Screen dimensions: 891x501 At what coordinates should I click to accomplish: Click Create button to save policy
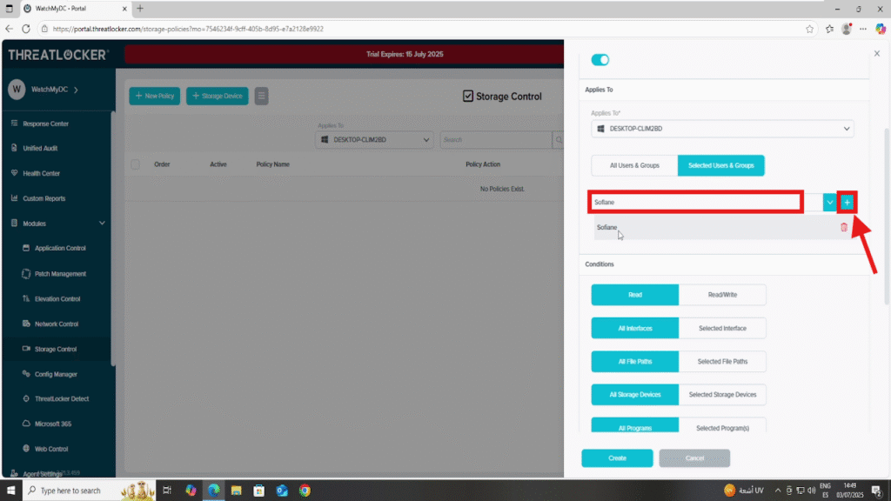click(x=617, y=458)
